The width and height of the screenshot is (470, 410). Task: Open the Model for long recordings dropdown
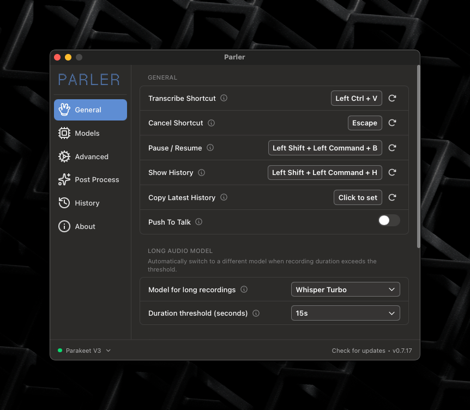click(345, 290)
